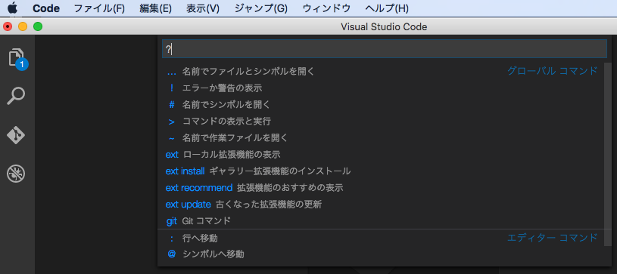The height and width of the screenshot is (274, 617).
Task: Open the ヘルプ(H) menu
Action: point(387,8)
